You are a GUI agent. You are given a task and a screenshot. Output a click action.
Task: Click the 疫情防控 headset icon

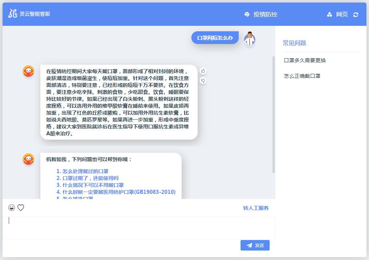point(247,15)
